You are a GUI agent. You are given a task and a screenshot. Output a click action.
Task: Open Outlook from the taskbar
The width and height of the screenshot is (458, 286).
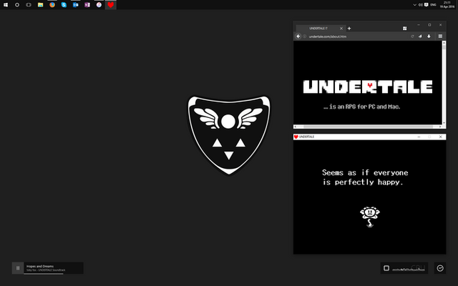[x=75, y=5]
